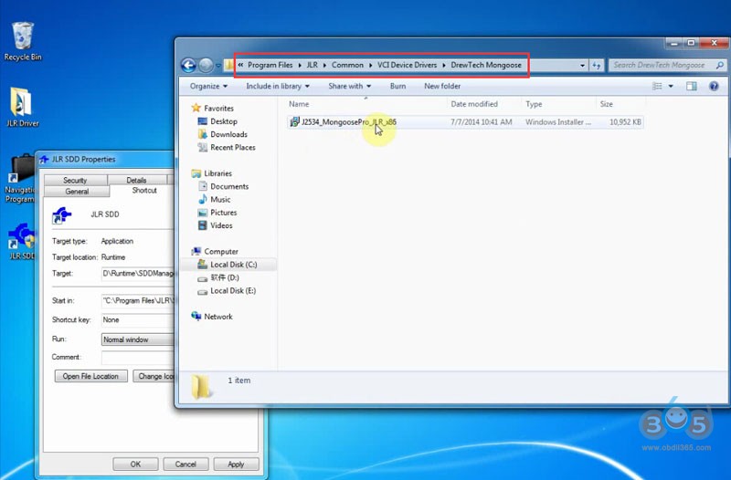Screen dimensions: 731x480
Task: Open the Documents library
Action: coord(229,186)
